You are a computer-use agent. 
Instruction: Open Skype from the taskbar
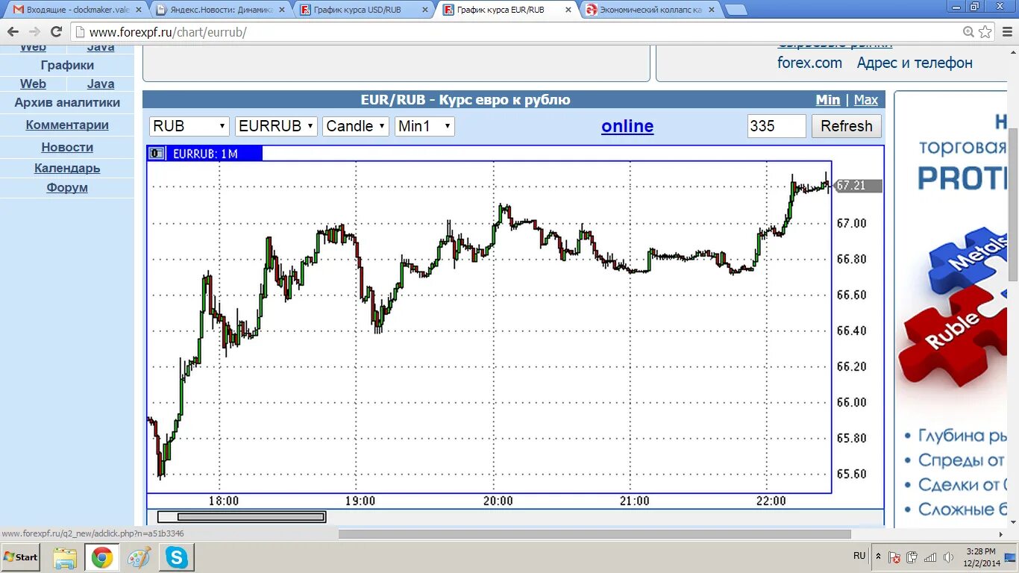pos(177,557)
